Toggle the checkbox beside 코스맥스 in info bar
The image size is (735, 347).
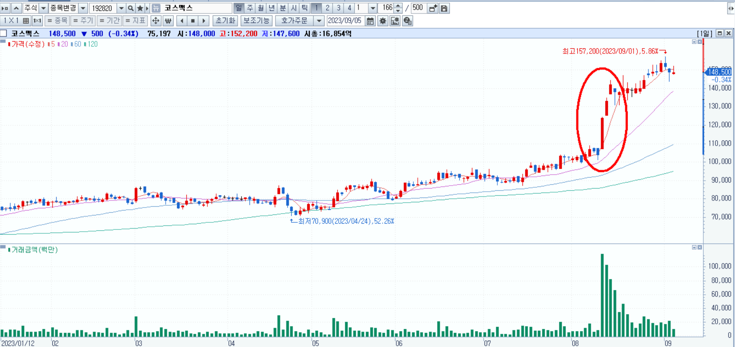4,33
